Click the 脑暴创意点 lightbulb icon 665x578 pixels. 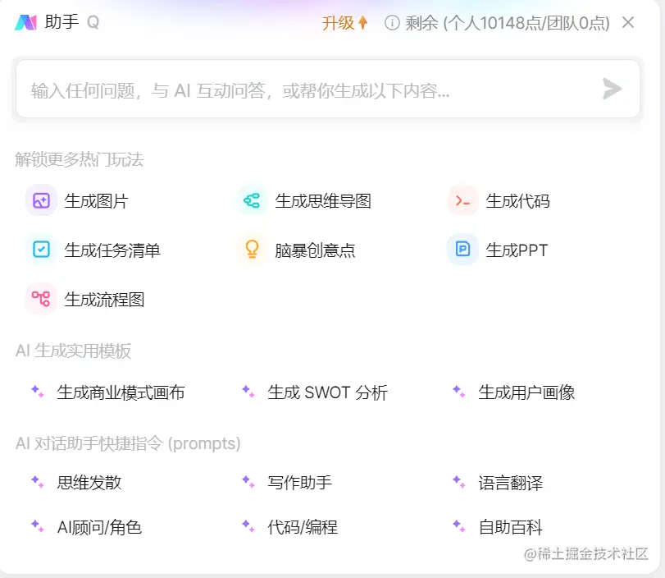(252, 250)
